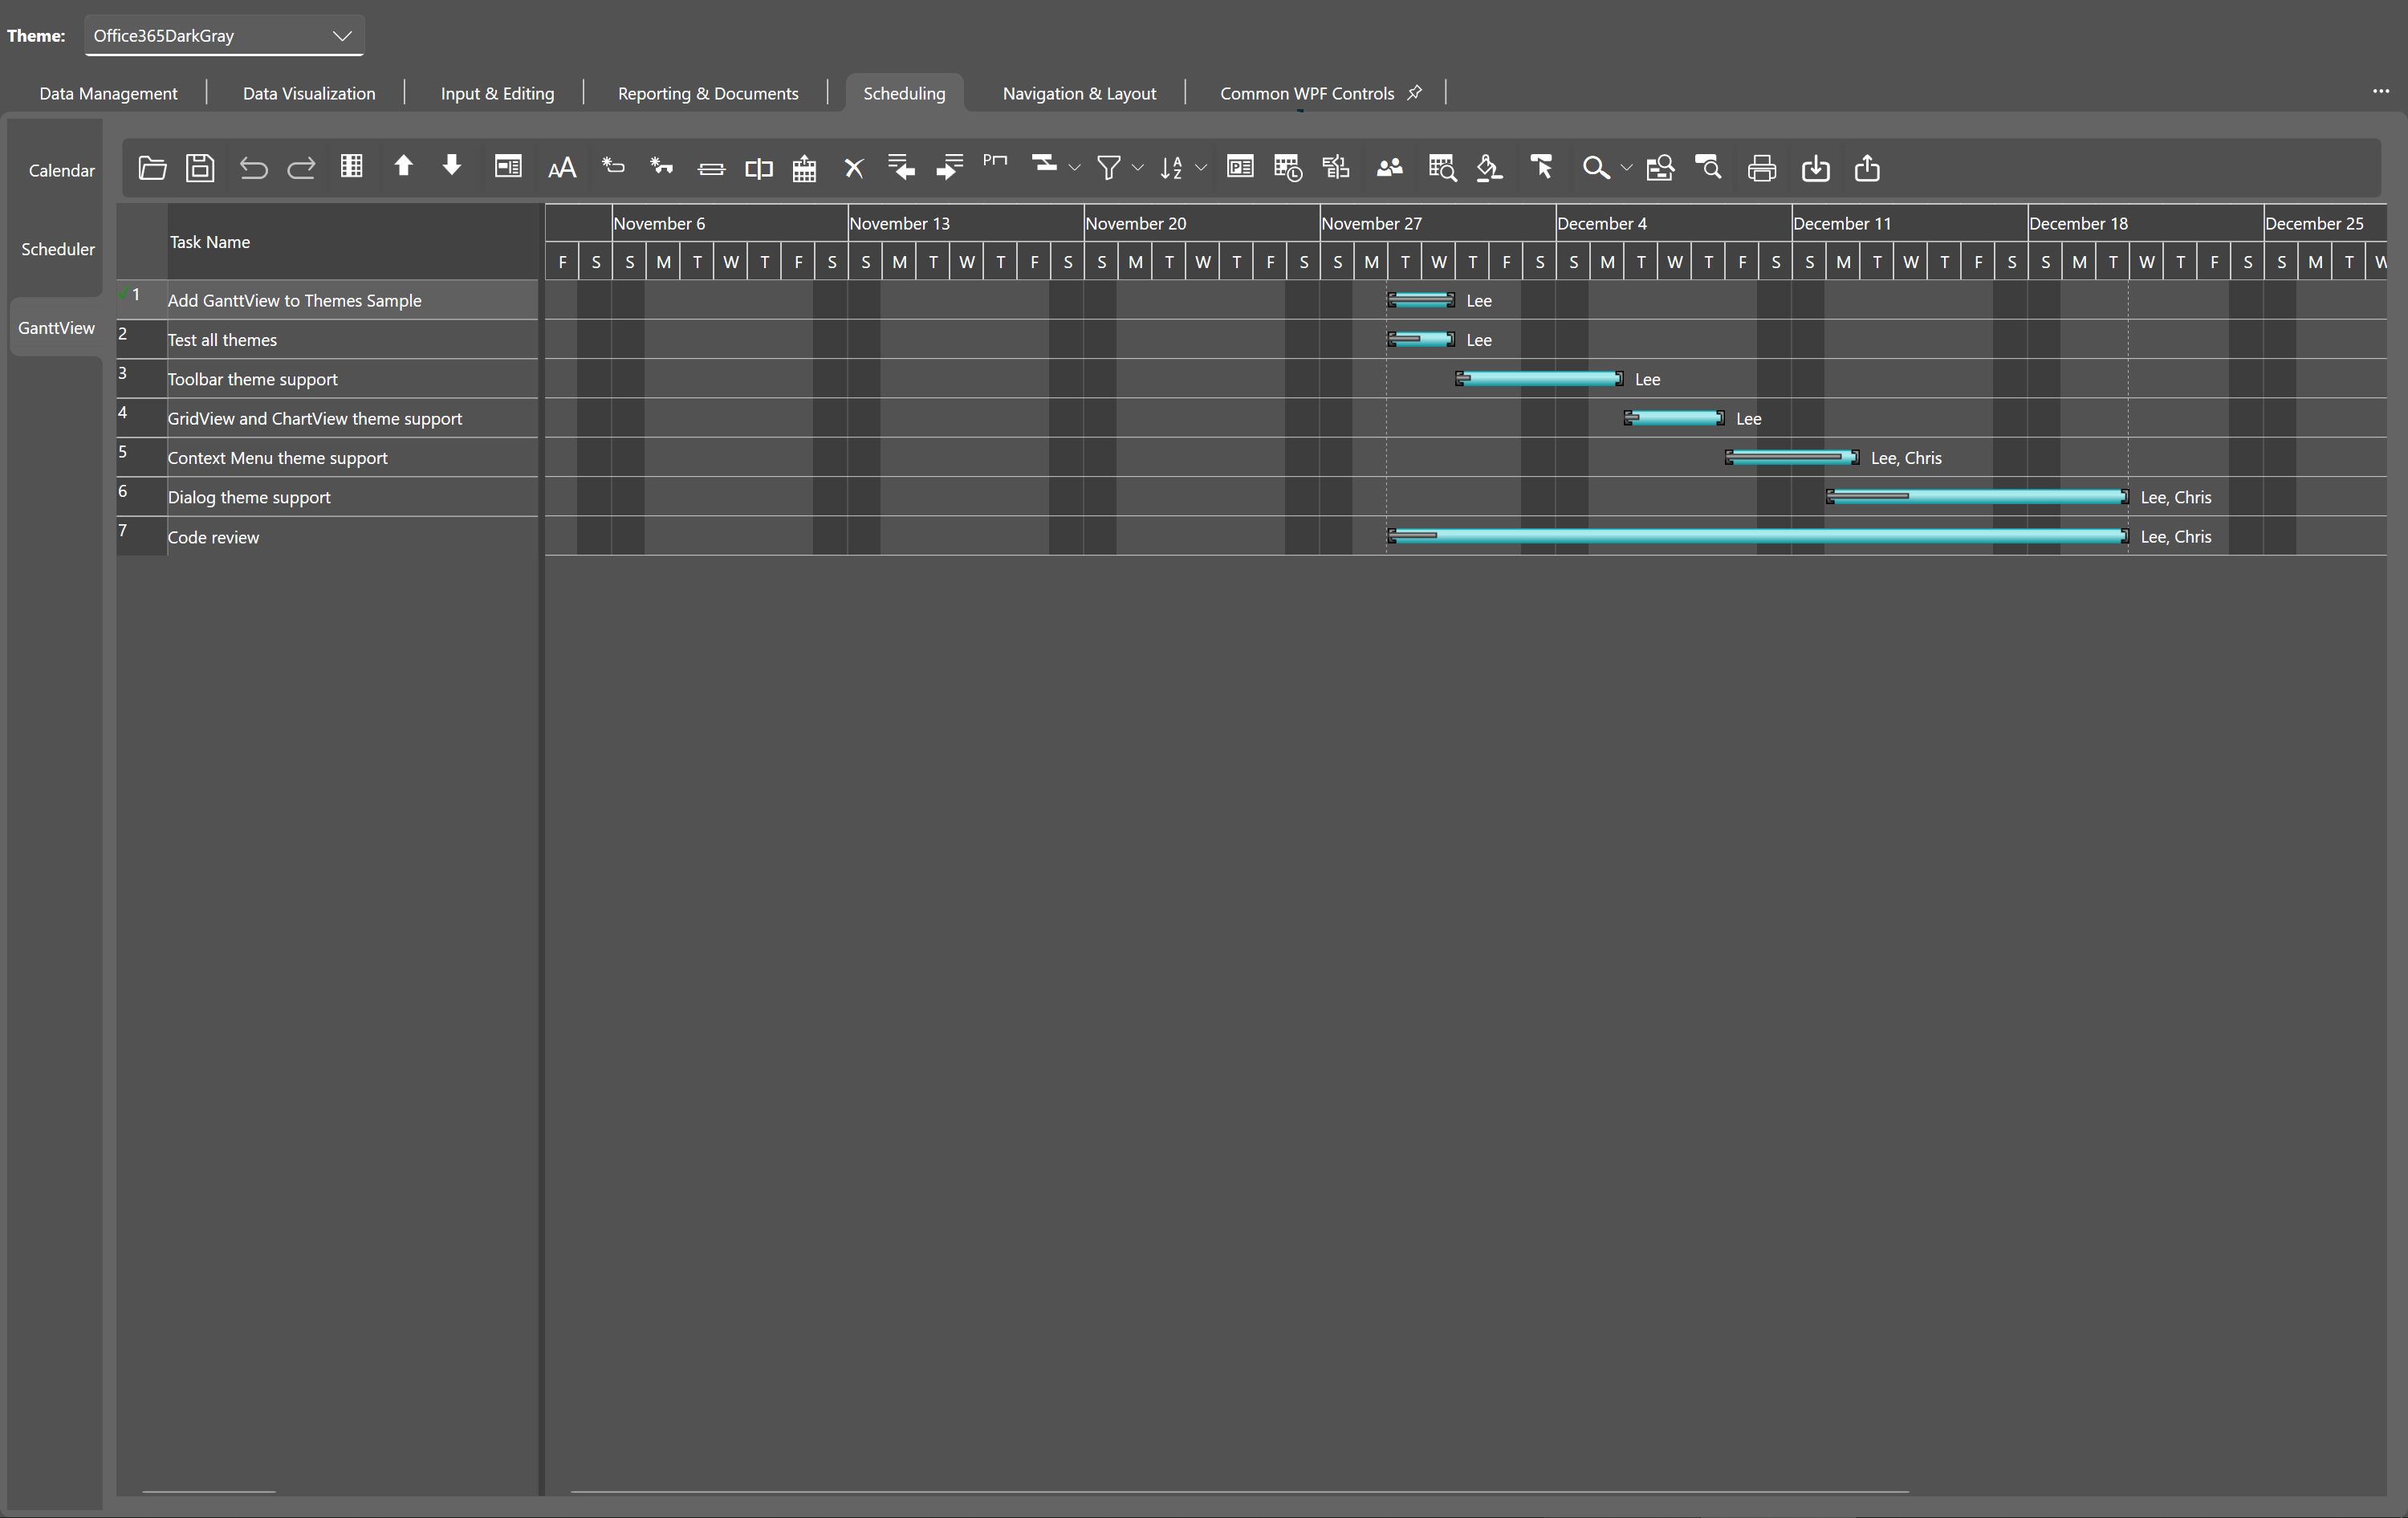The height and width of the screenshot is (1518, 2408).
Task: Click the insert blank row icon
Action: coord(613,166)
